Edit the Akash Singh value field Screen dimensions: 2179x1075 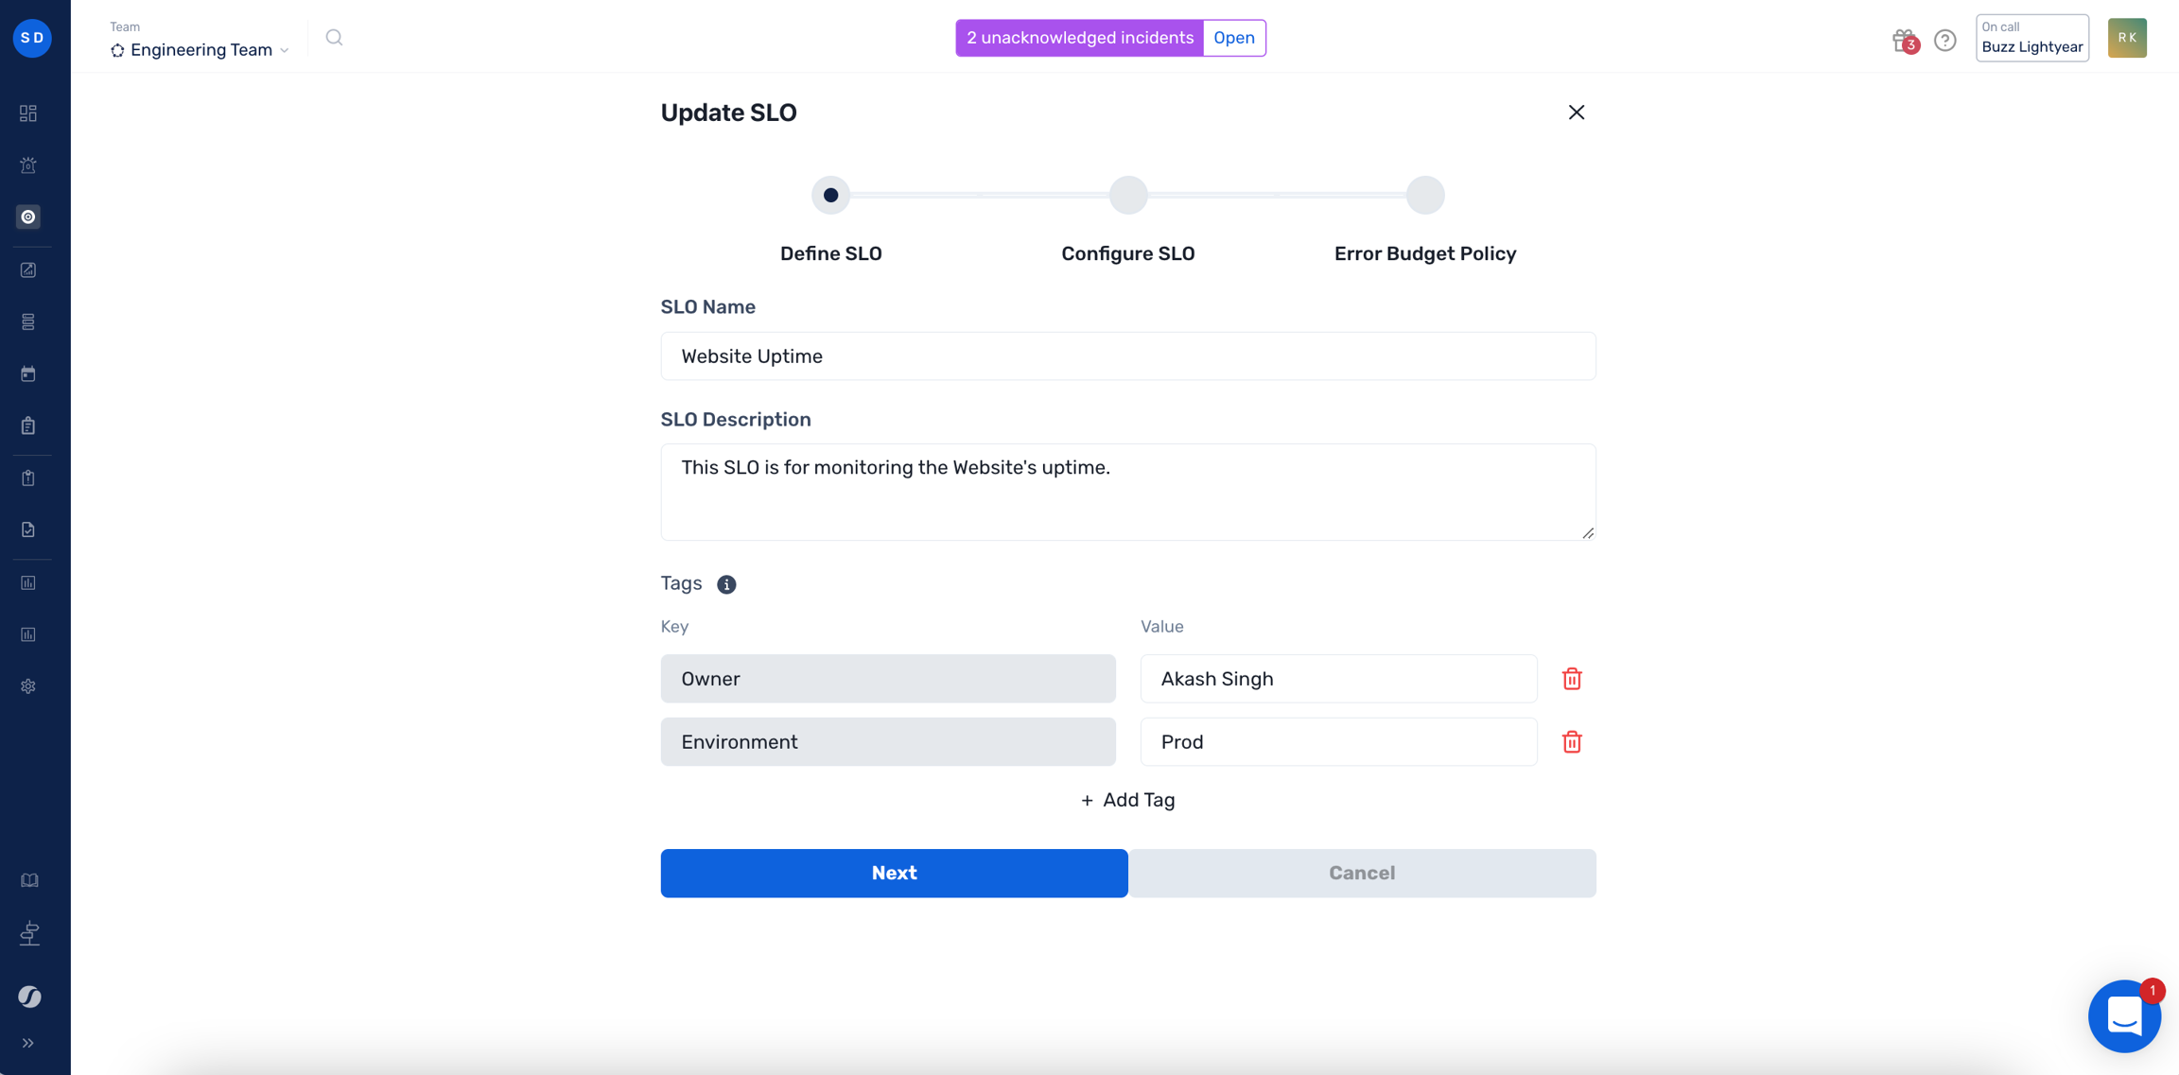(x=1338, y=679)
